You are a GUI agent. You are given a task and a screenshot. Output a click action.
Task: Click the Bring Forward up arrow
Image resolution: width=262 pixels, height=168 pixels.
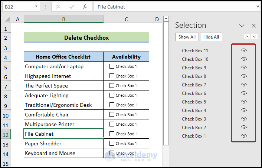coord(247,37)
